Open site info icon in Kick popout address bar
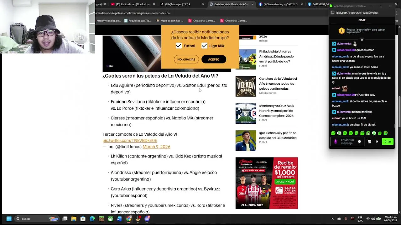This screenshot has height=225, width=401. (x=332, y=13)
